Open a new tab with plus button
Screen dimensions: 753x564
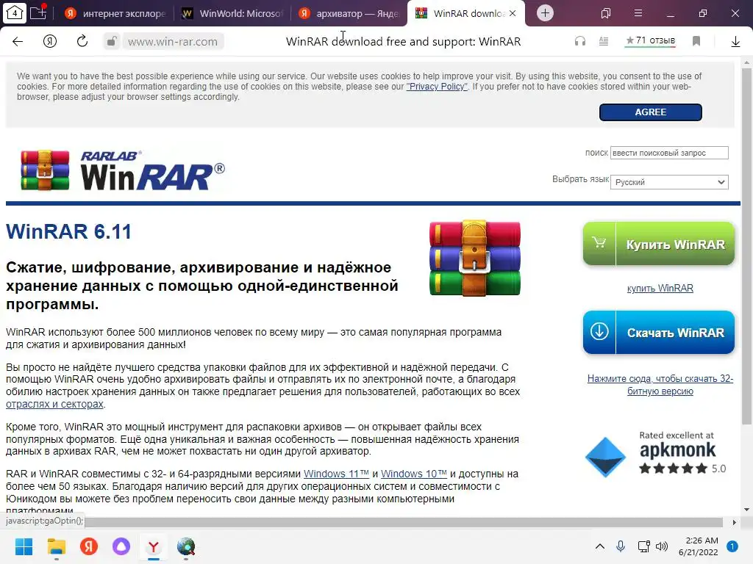545,13
